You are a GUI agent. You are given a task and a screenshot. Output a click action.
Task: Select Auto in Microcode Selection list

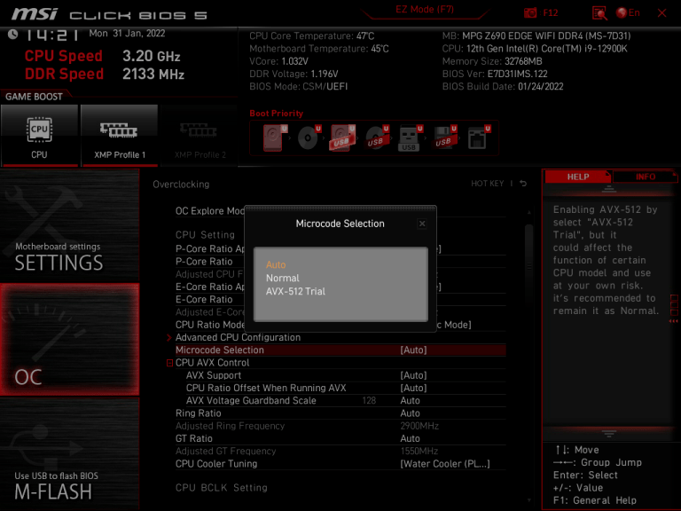coord(276,264)
